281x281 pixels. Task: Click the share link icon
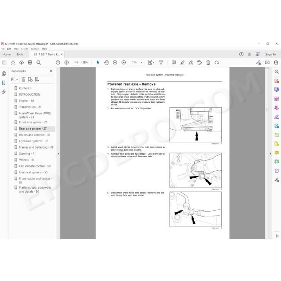coord(259,63)
